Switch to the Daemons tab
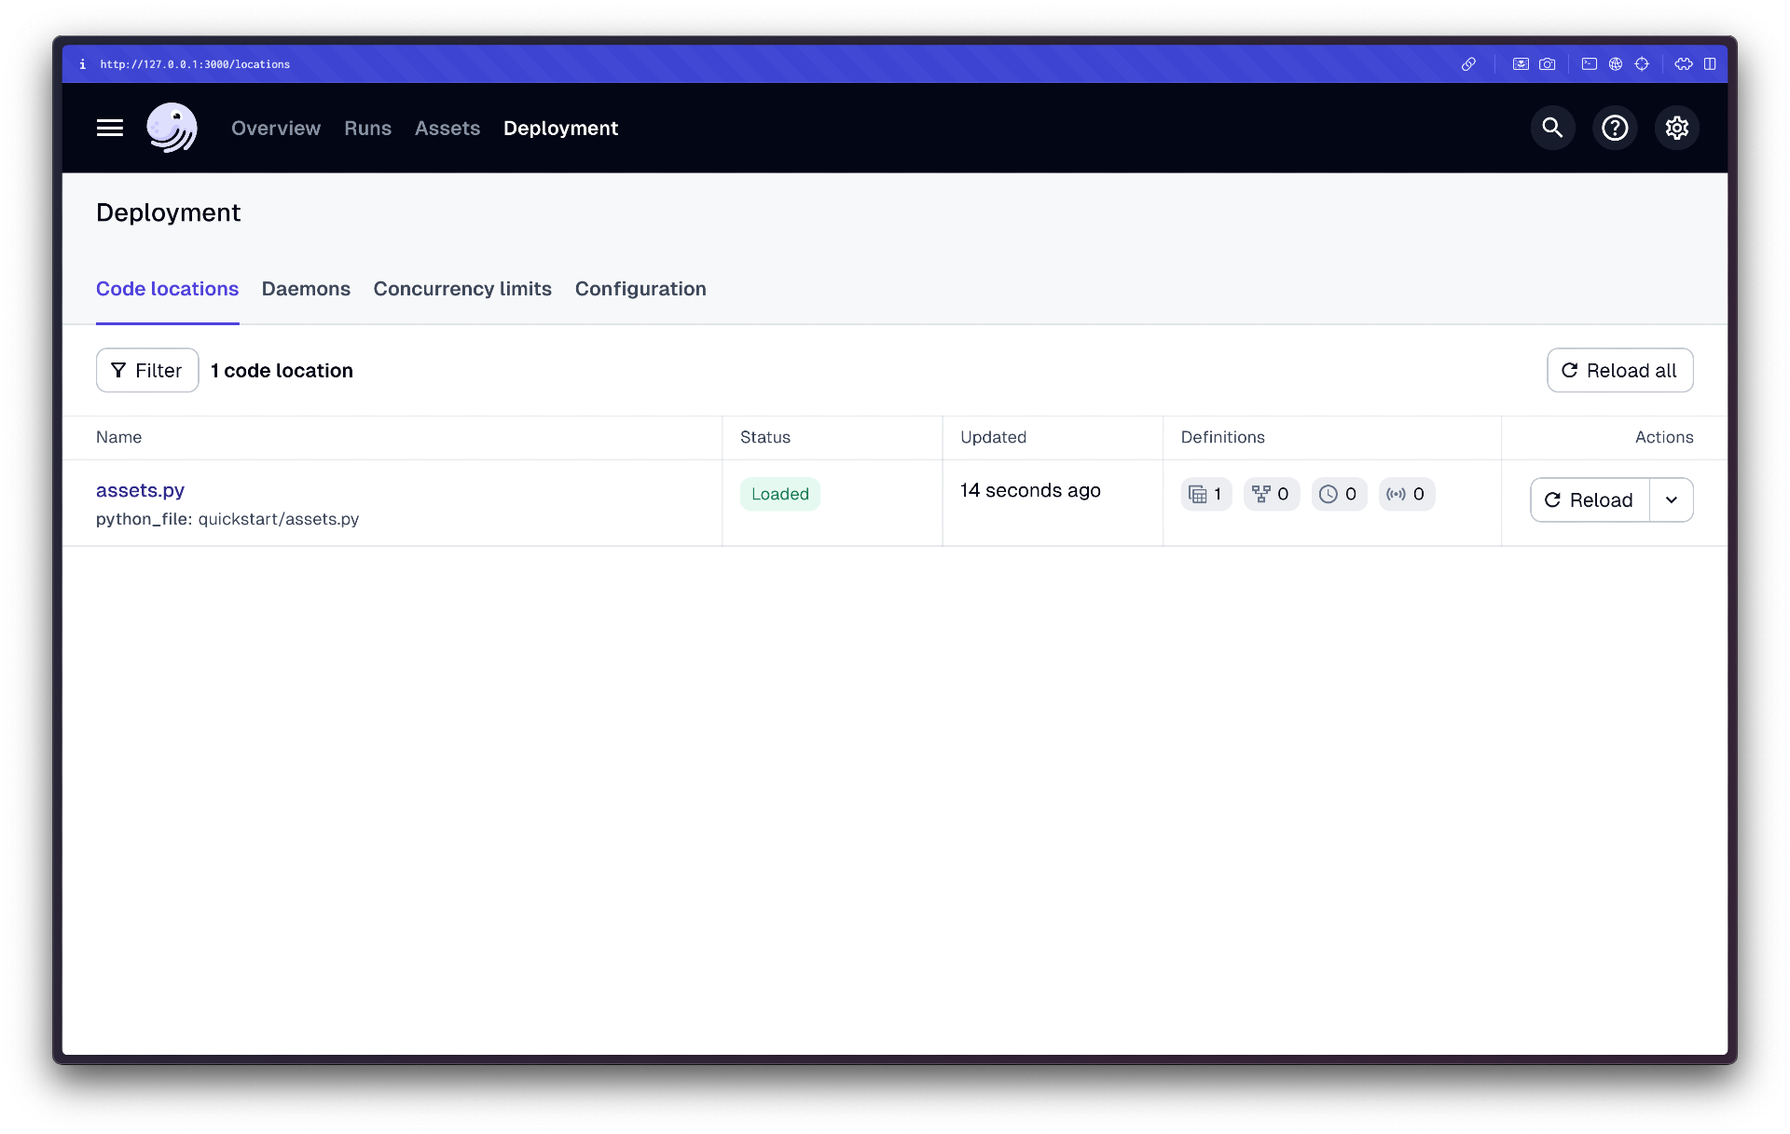Image resolution: width=1790 pixels, height=1134 pixels. pos(306,289)
